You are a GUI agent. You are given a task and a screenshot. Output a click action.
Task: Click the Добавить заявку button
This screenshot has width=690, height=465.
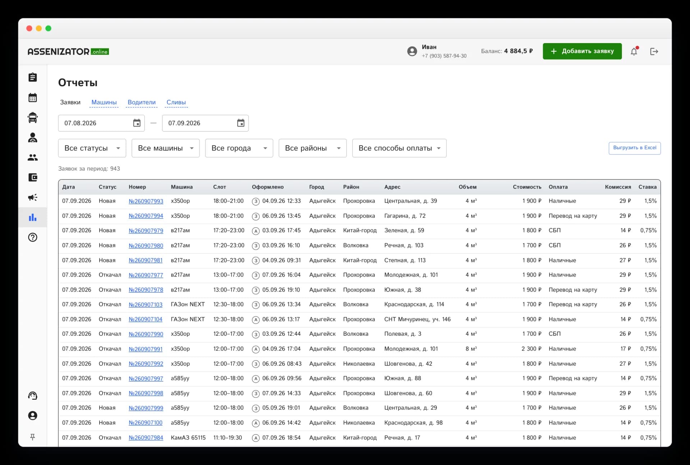coord(582,51)
